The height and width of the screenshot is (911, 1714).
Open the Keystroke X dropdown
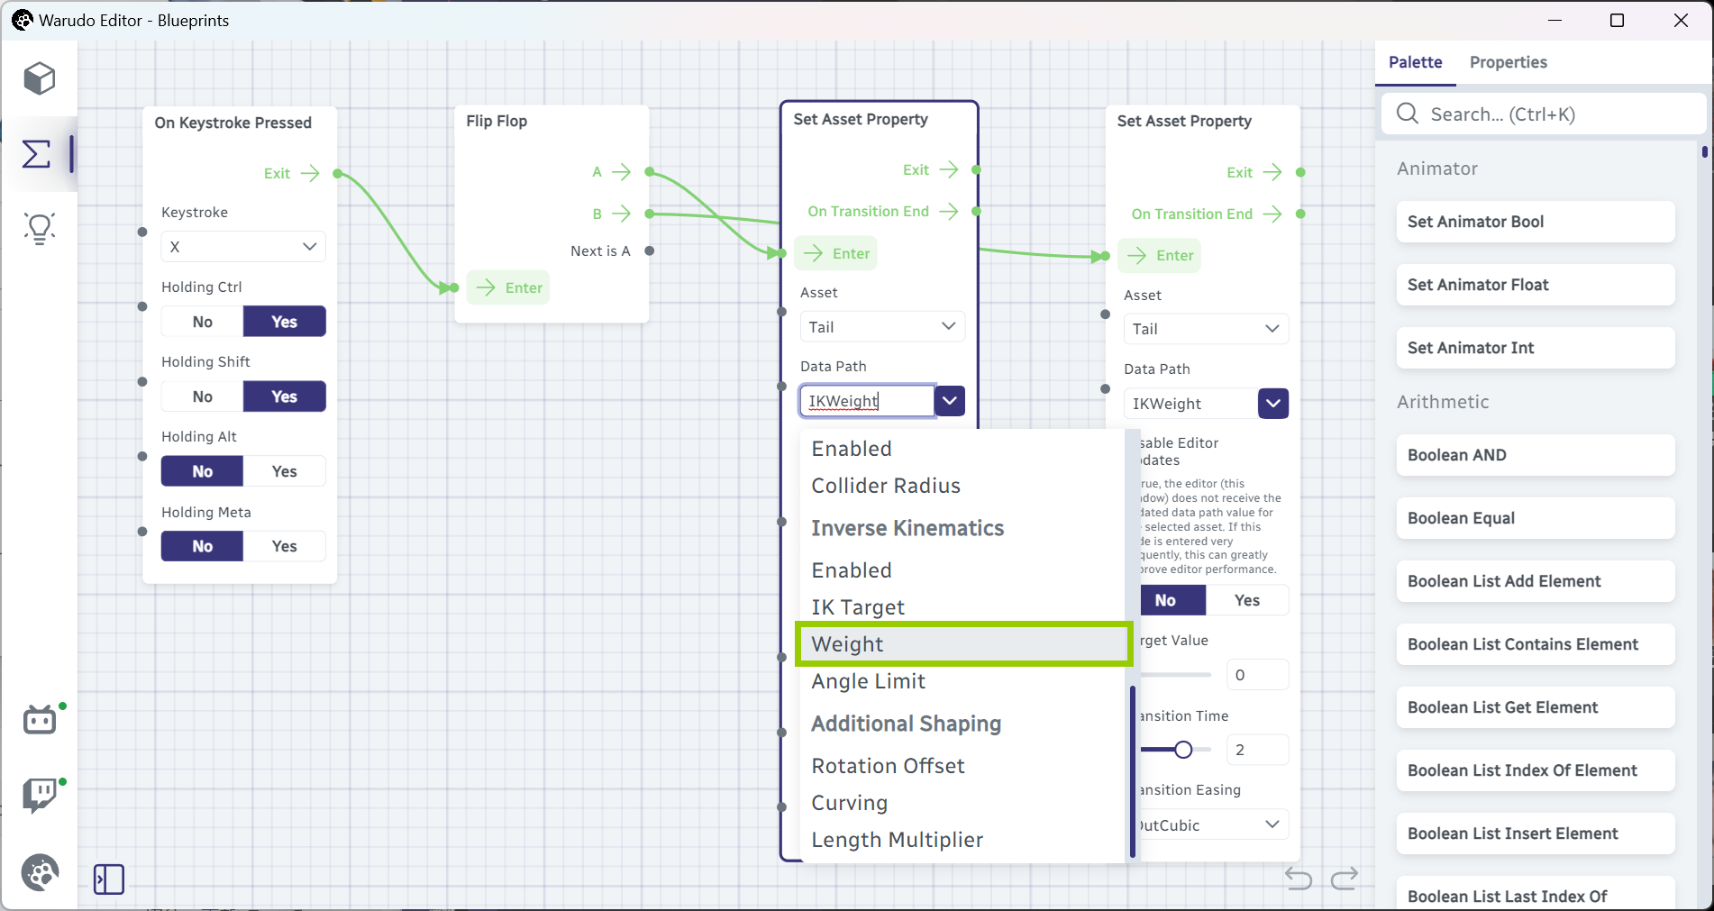click(x=243, y=246)
